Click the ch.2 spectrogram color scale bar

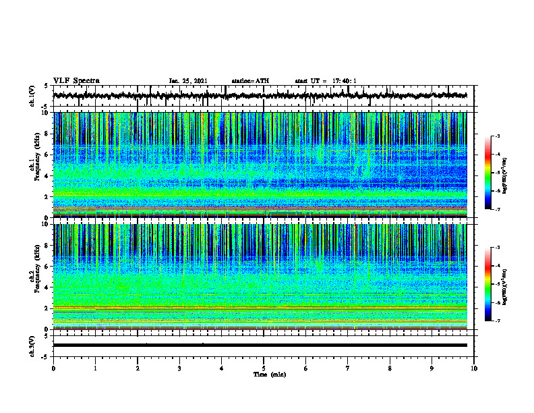point(487,284)
